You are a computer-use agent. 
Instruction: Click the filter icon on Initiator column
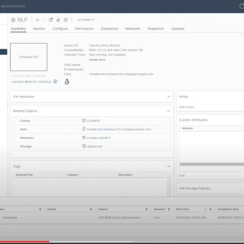tap(146, 209)
